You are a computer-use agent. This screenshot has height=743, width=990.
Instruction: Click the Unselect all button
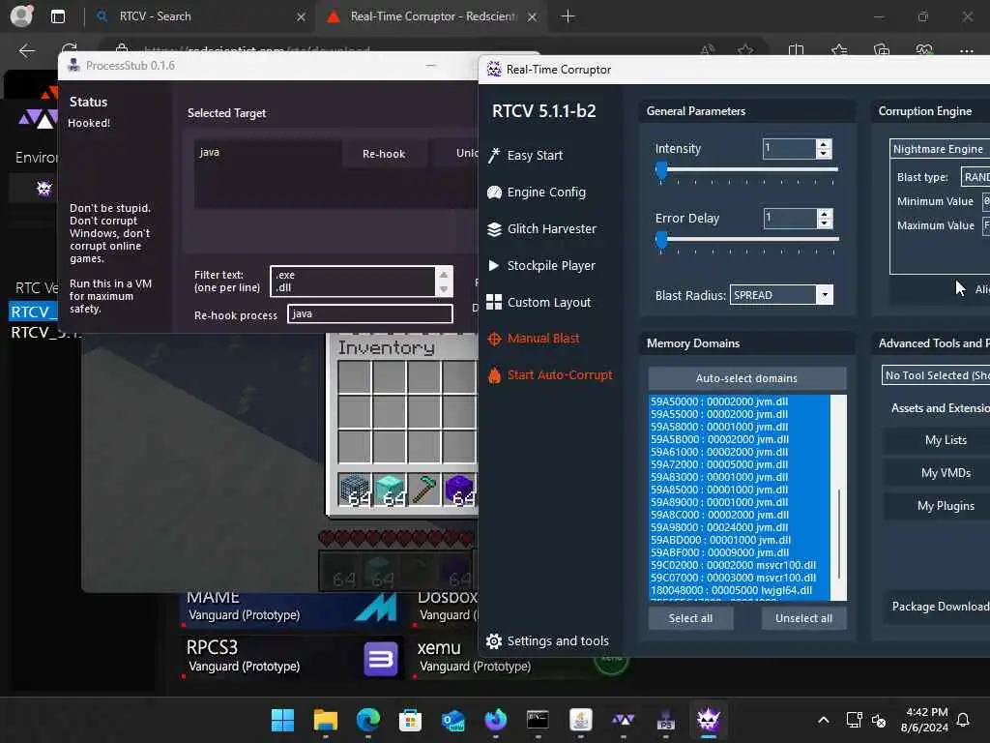click(x=803, y=618)
